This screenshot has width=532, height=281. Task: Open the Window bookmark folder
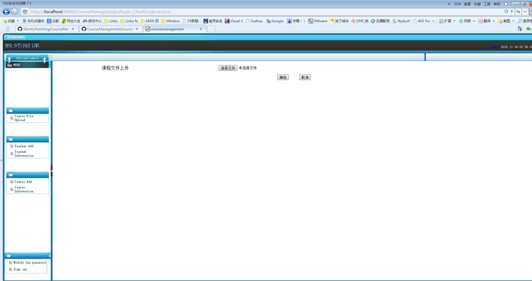click(x=170, y=21)
